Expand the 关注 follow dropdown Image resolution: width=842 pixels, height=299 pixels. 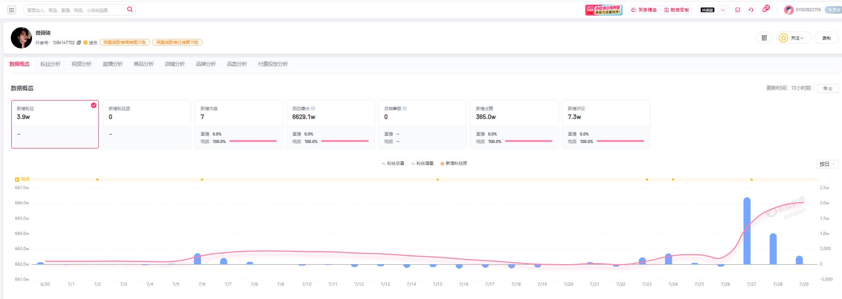click(793, 38)
